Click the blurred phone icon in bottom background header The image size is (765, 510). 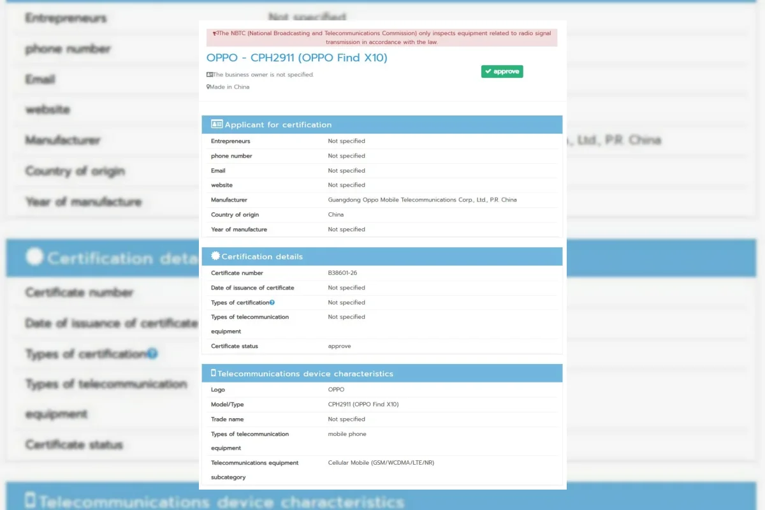click(x=30, y=500)
